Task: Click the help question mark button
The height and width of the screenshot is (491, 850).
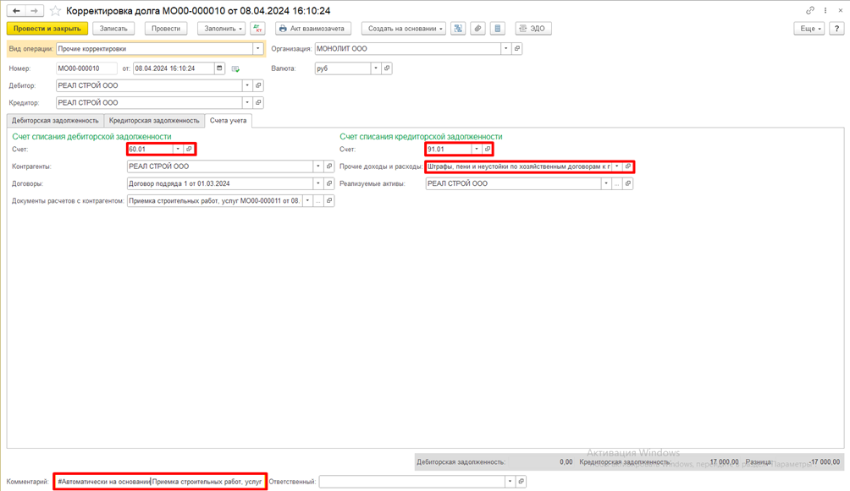Action: (x=836, y=29)
